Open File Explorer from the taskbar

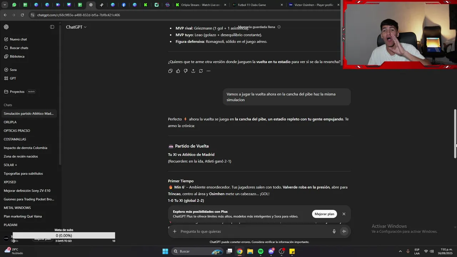[x=250, y=251]
